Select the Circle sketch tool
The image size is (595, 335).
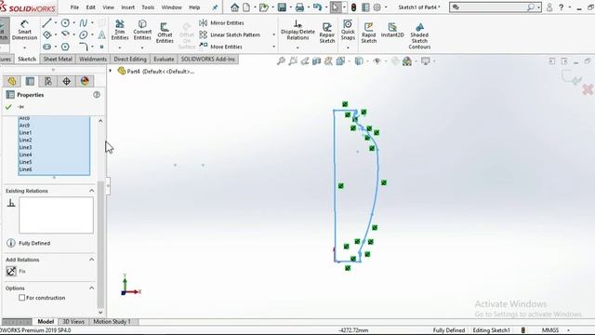point(65,23)
